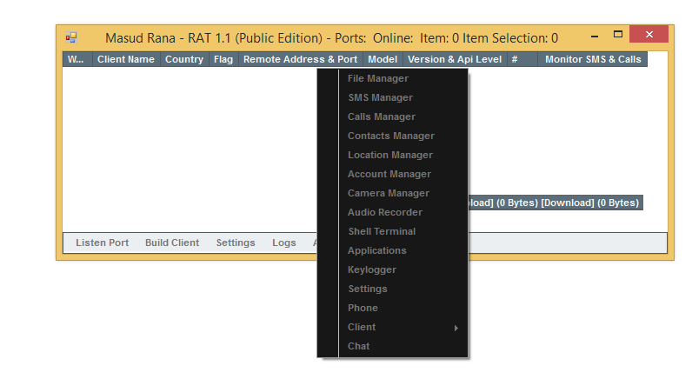692x379 pixels.
Task: Minimize the RAT window
Action: click(x=594, y=36)
